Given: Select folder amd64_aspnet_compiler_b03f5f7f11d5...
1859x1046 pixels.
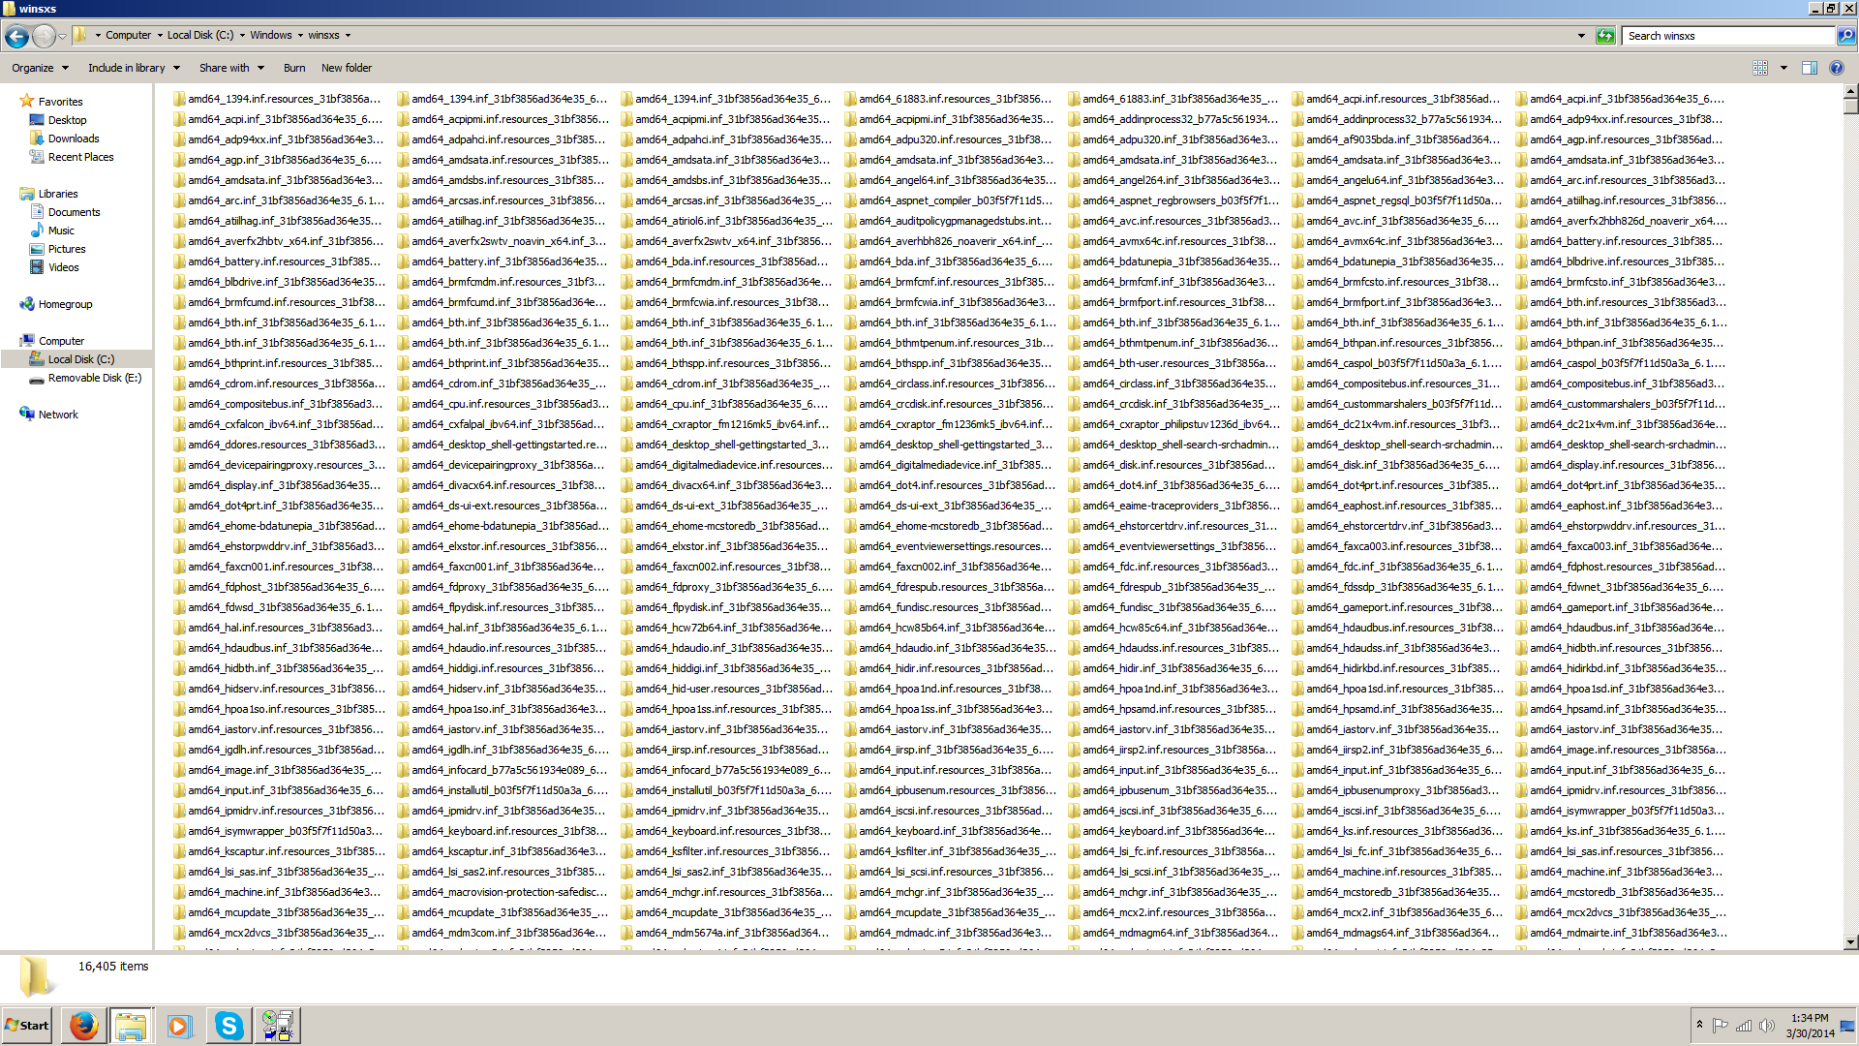Looking at the screenshot, I should coord(949,200).
